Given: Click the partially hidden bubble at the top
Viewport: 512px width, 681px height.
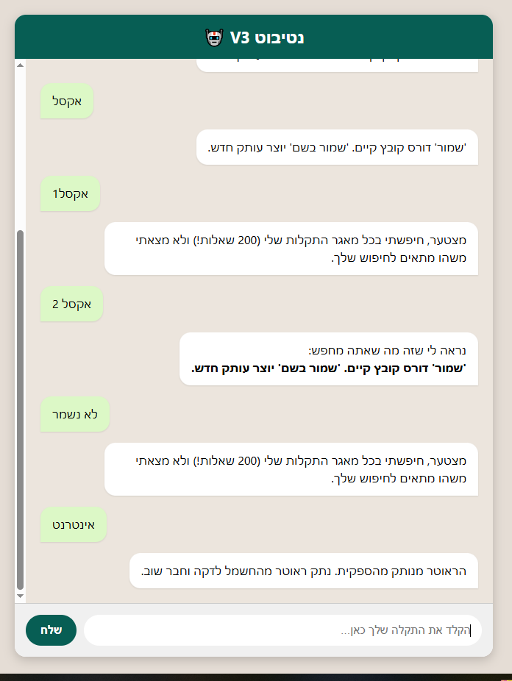Looking at the screenshot, I should [337, 65].
